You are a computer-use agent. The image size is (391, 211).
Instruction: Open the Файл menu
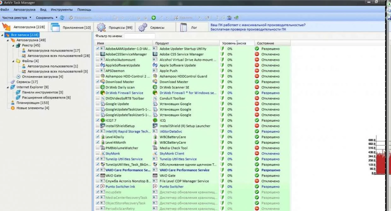[x=5, y=10]
